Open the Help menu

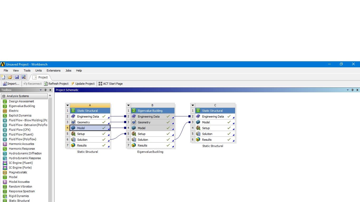coord(79,70)
